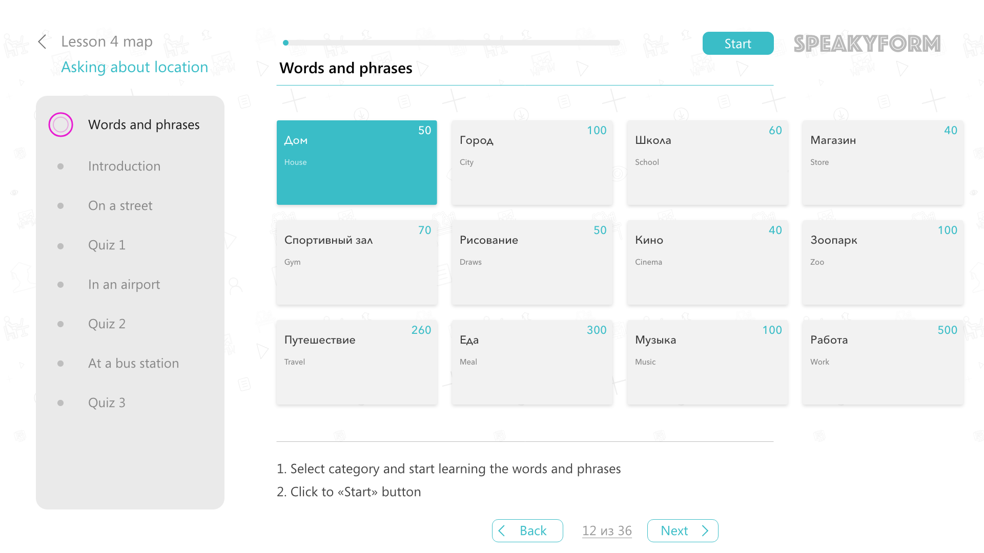Click the right chevron in Next button
Screen dimensions: 984x553
705,531
